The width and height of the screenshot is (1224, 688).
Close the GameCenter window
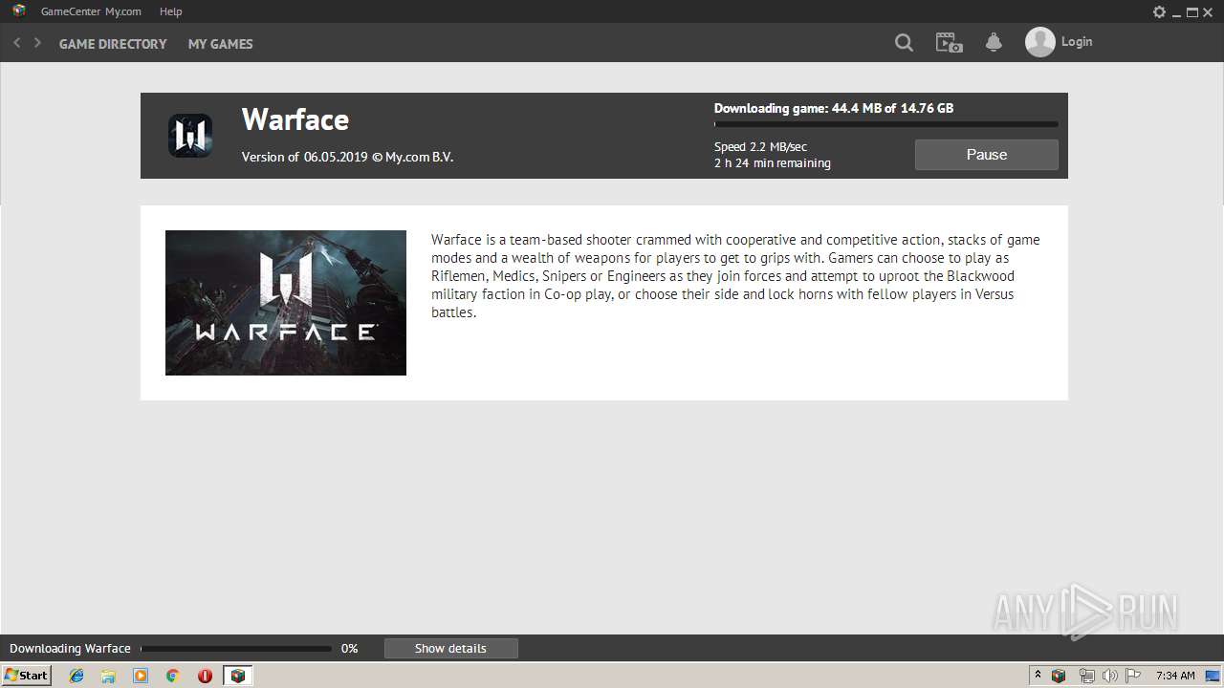coord(1209,12)
